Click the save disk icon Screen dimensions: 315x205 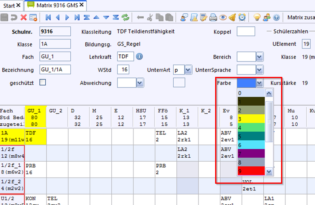[x=4, y=17]
